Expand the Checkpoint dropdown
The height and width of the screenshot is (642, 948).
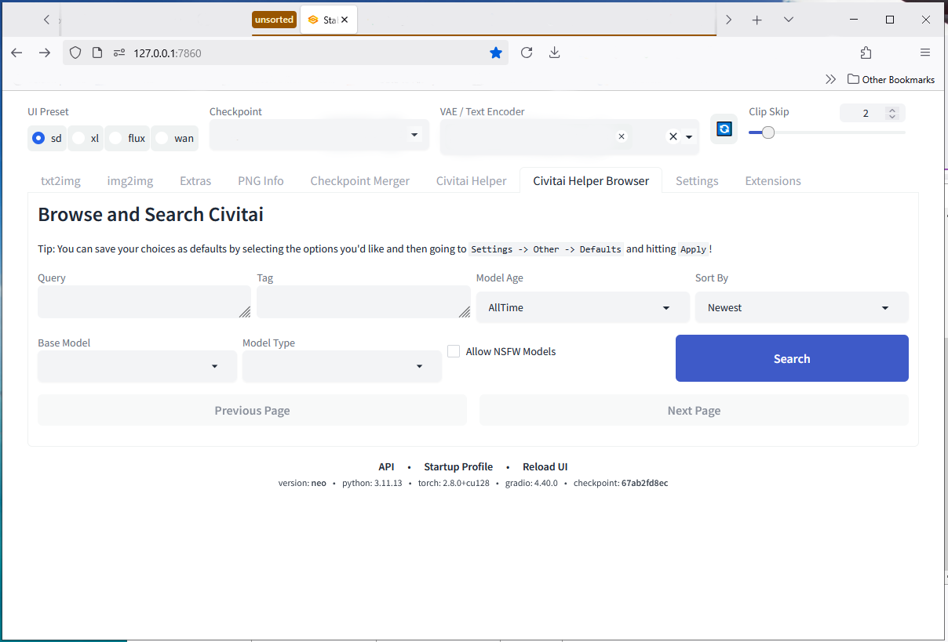tap(415, 135)
